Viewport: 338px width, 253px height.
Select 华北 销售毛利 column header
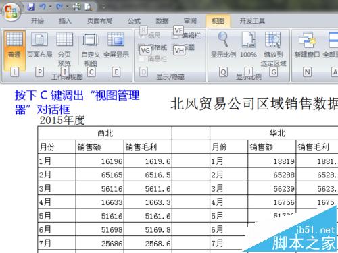(x=317, y=147)
